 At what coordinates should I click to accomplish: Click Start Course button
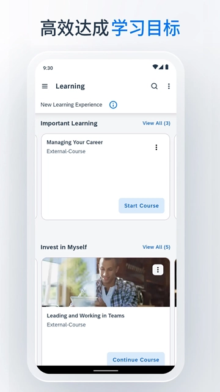[x=141, y=206]
